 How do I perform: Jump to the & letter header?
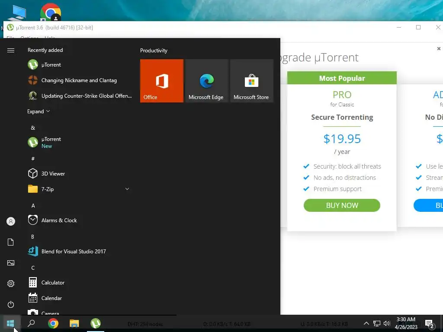[x=33, y=128]
